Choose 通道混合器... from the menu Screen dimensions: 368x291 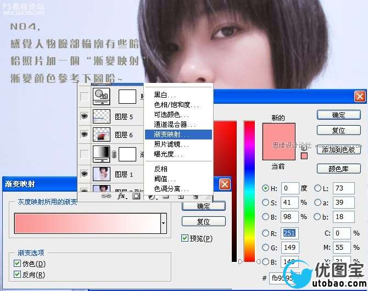(179, 125)
